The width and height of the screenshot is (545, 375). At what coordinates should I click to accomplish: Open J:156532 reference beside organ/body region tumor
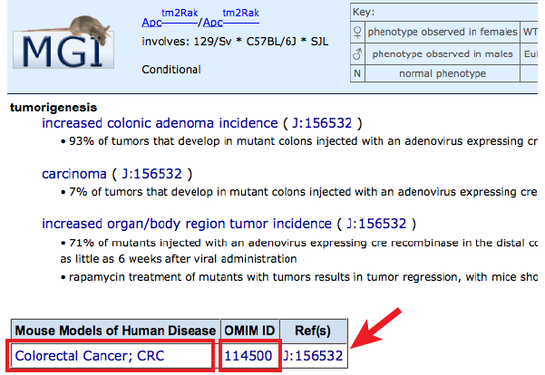[x=376, y=224]
